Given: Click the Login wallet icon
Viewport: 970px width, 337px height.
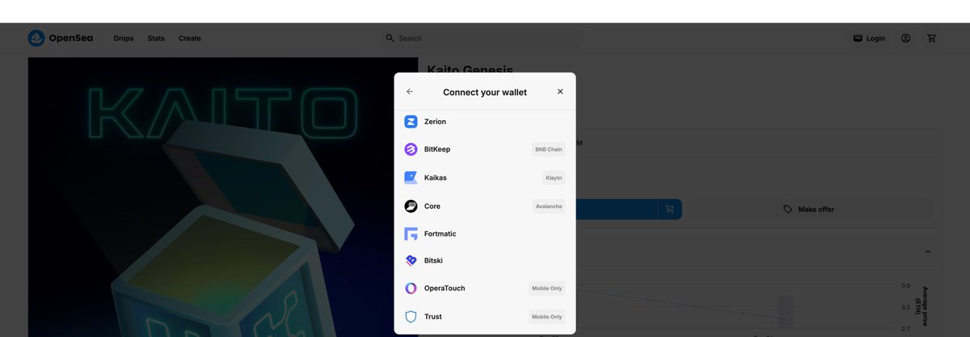Looking at the screenshot, I should click(x=858, y=38).
